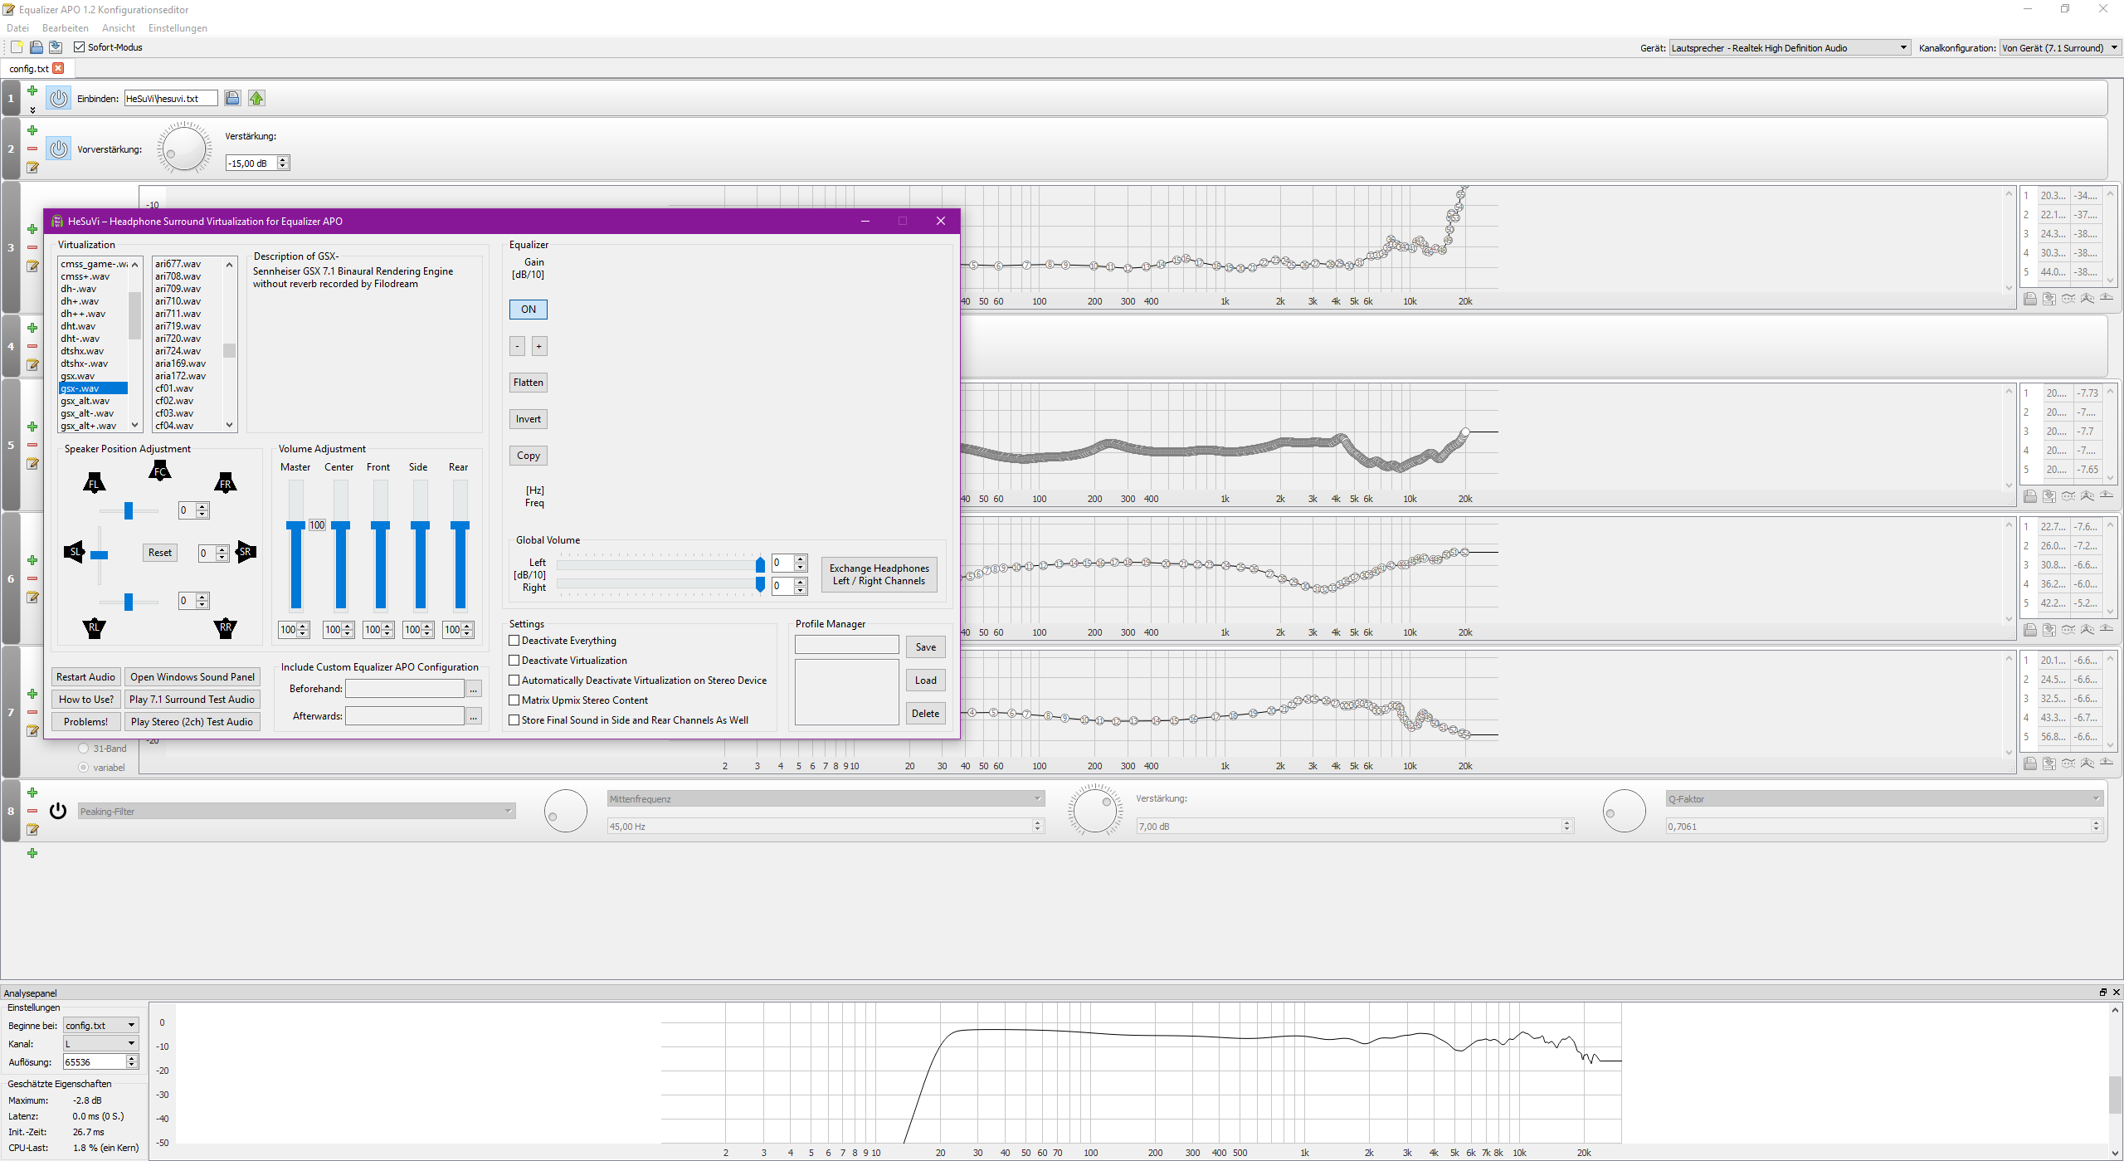Viewport: 2124px width, 1161px height.
Task: Click the new file toolbar icon
Action: click(x=17, y=47)
